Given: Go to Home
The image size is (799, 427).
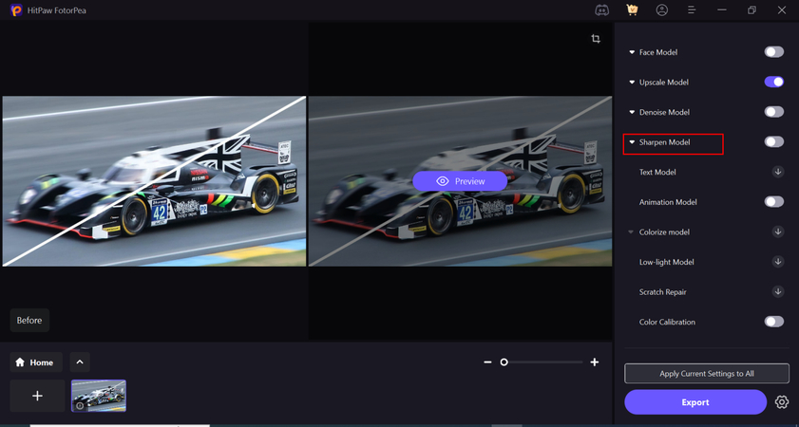Looking at the screenshot, I should click(x=36, y=362).
